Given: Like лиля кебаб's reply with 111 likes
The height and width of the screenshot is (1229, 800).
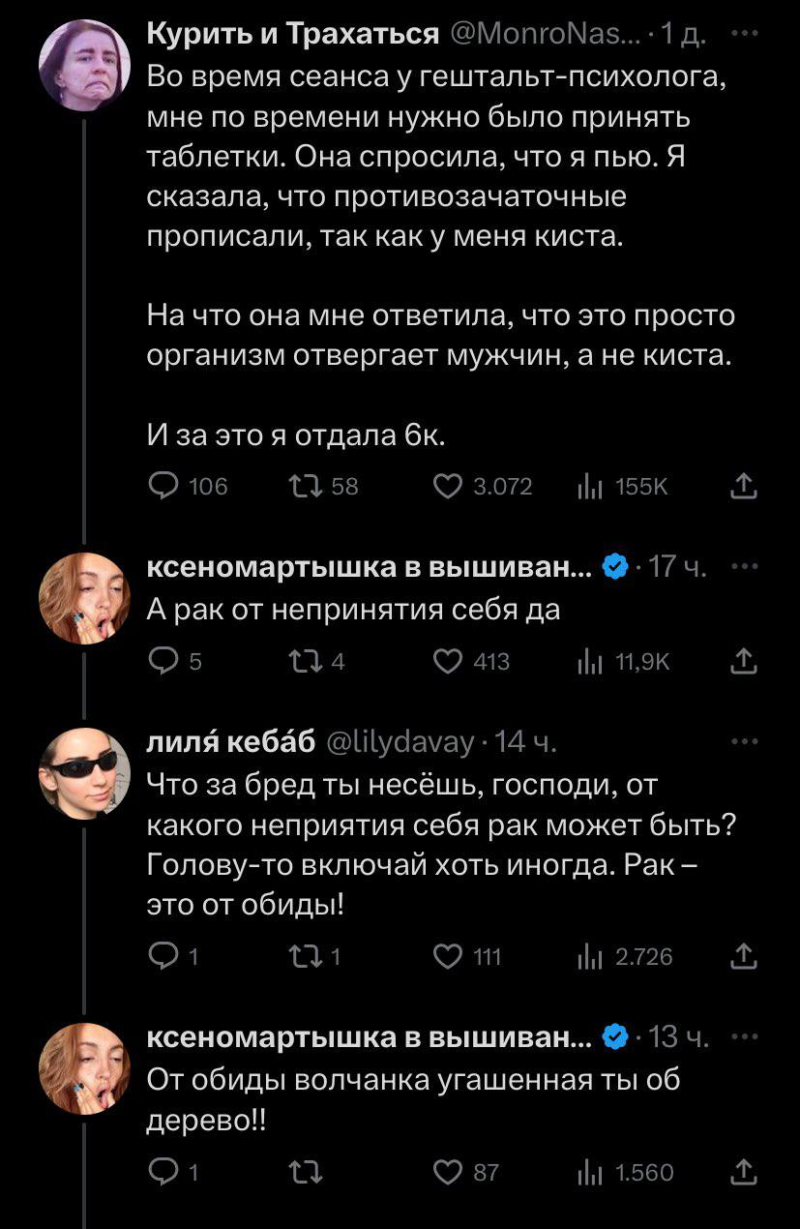Looking at the screenshot, I should [447, 957].
